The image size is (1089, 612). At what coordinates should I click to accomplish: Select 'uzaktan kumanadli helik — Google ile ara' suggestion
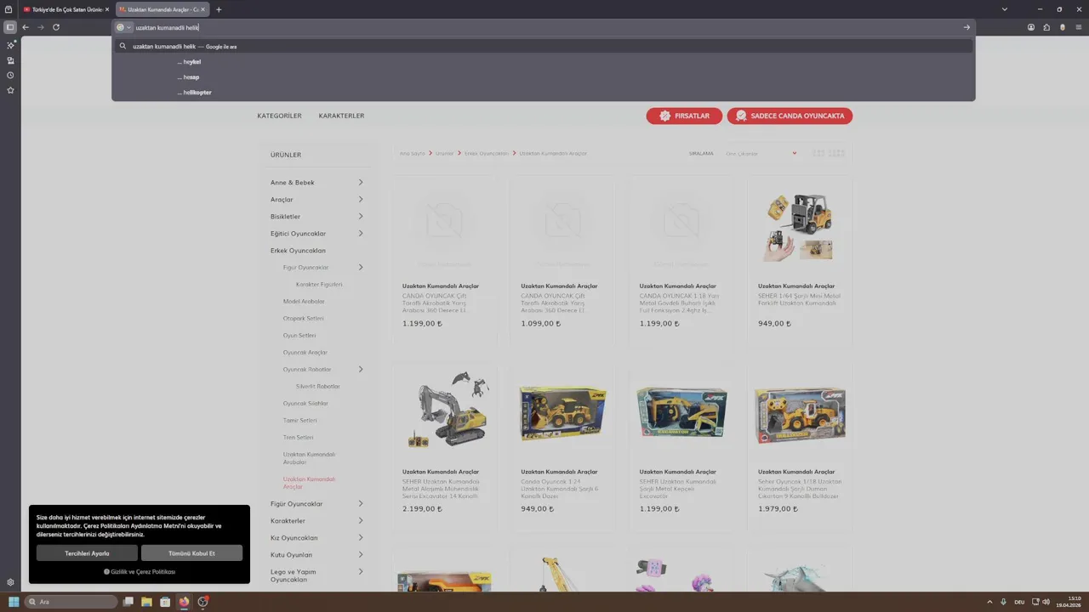click(x=544, y=47)
